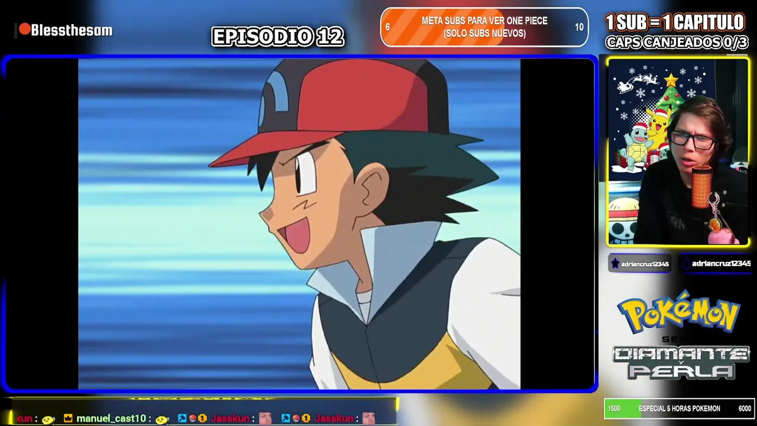
Task: Click the One Piece straw hat decoration icon in webcam
Action: [624, 219]
